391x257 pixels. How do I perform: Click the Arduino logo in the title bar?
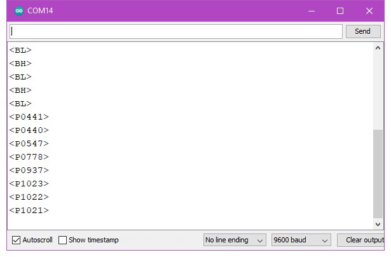(18, 11)
